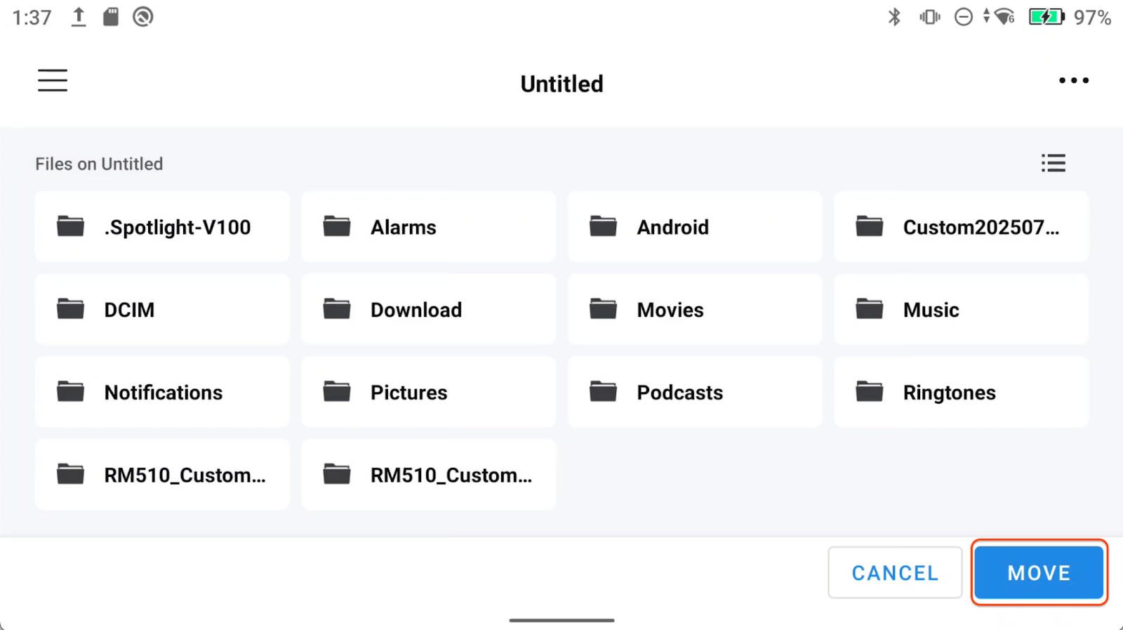
Task: Open the Custom202507... folder
Action: (961, 227)
